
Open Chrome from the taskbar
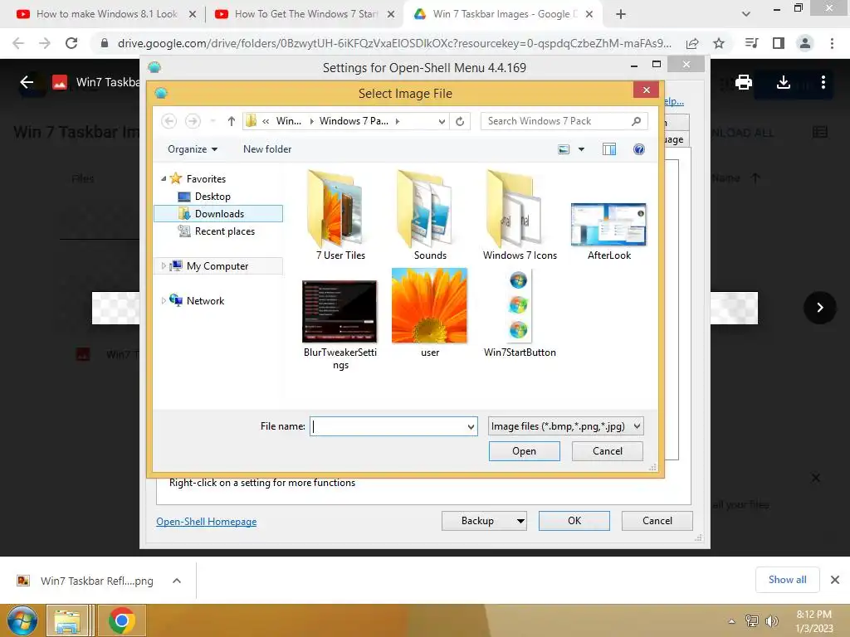click(121, 620)
